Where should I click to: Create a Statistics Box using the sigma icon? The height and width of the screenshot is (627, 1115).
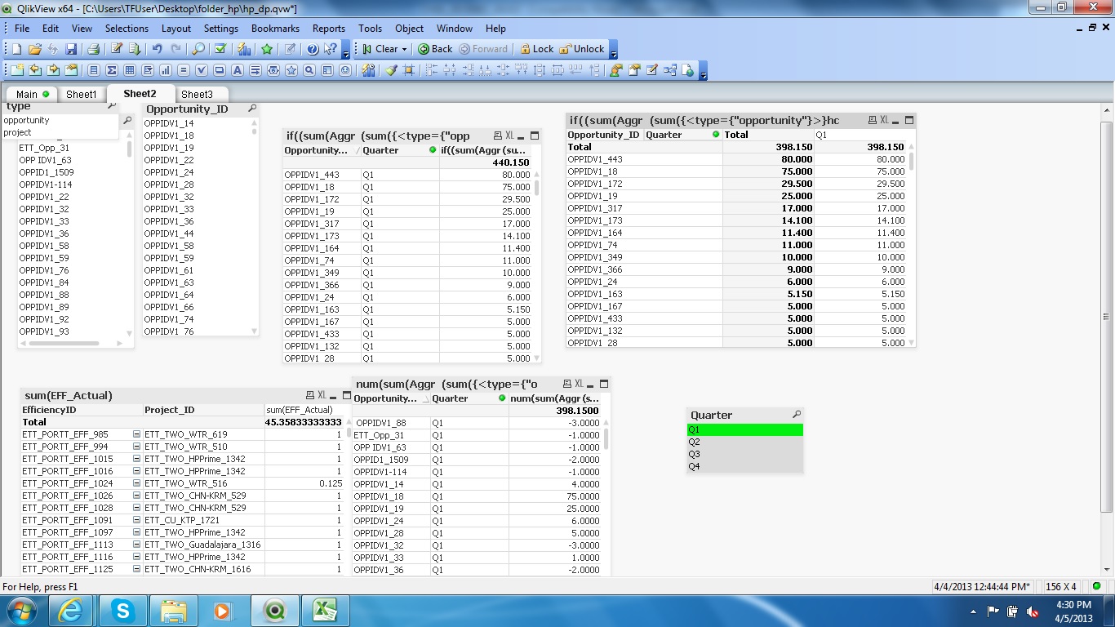tap(112, 70)
